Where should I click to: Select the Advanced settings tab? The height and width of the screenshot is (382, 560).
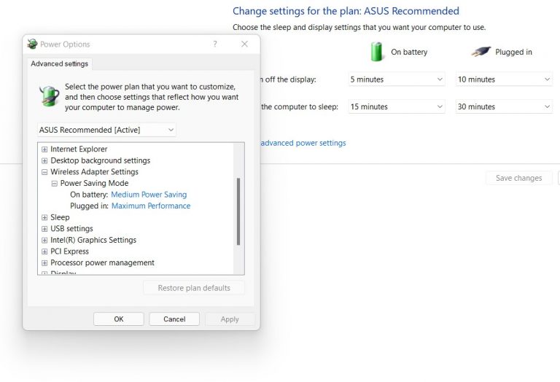(60, 63)
